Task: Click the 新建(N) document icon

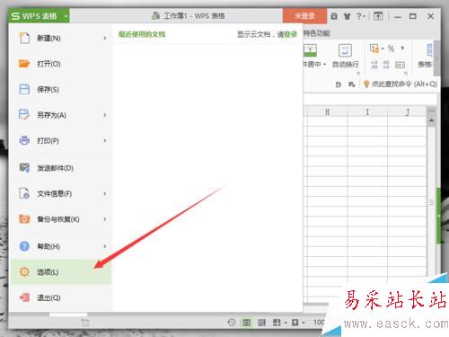Action: pyautogui.click(x=24, y=38)
